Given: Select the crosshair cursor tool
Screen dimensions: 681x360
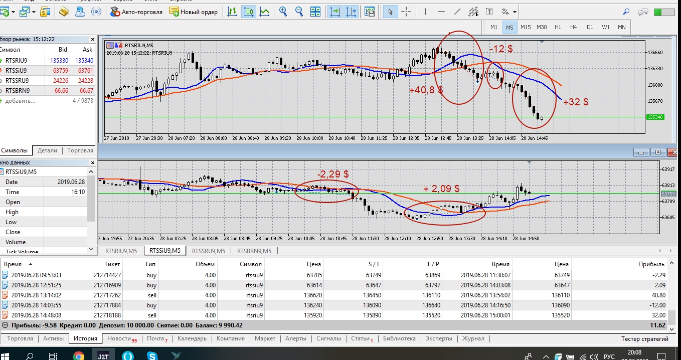Looking at the screenshot, I should pyautogui.click(x=407, y=12).
